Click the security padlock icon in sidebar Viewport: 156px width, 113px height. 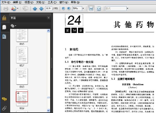point(4,18)
